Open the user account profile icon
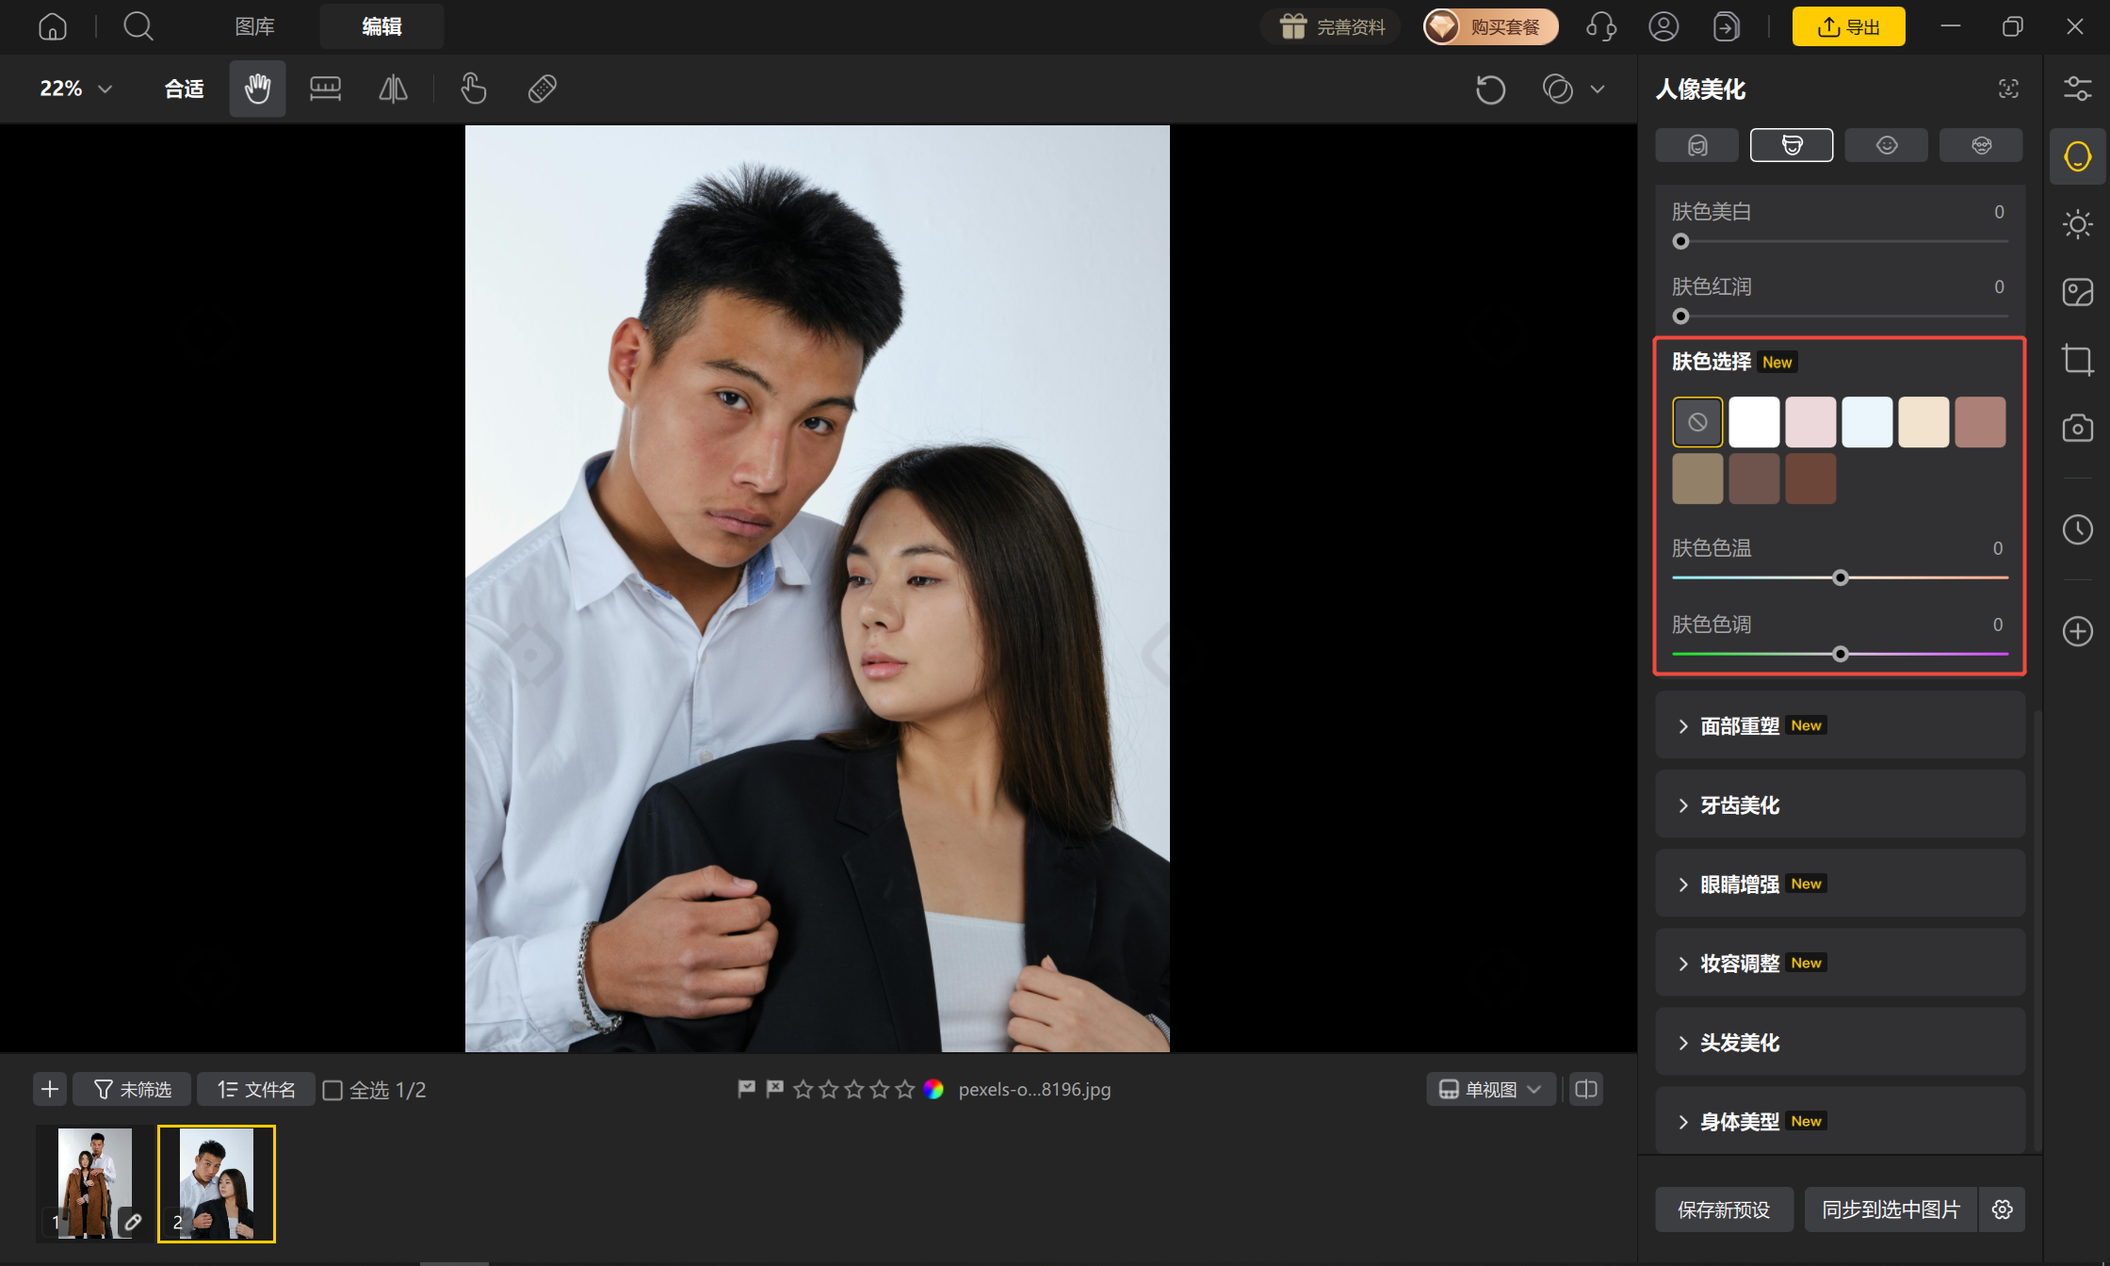This screenshot has height=1266, width=2110. (x=1664, y=26)
